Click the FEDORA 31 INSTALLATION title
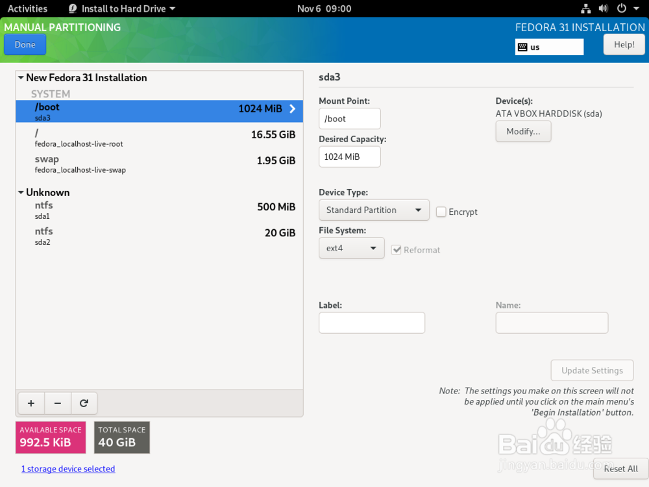The width and height of the screenshot is (649, 487). (x=580, y=27)
